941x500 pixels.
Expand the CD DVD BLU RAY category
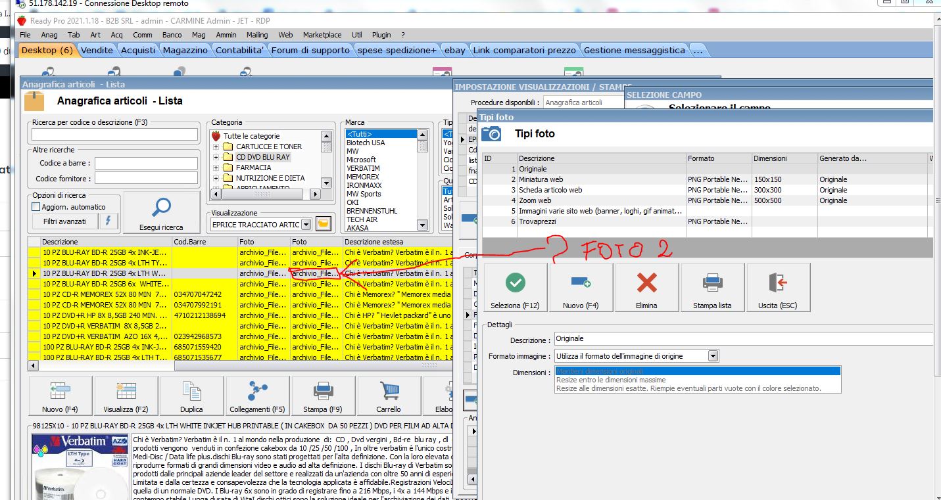click(x=216, y=157)
